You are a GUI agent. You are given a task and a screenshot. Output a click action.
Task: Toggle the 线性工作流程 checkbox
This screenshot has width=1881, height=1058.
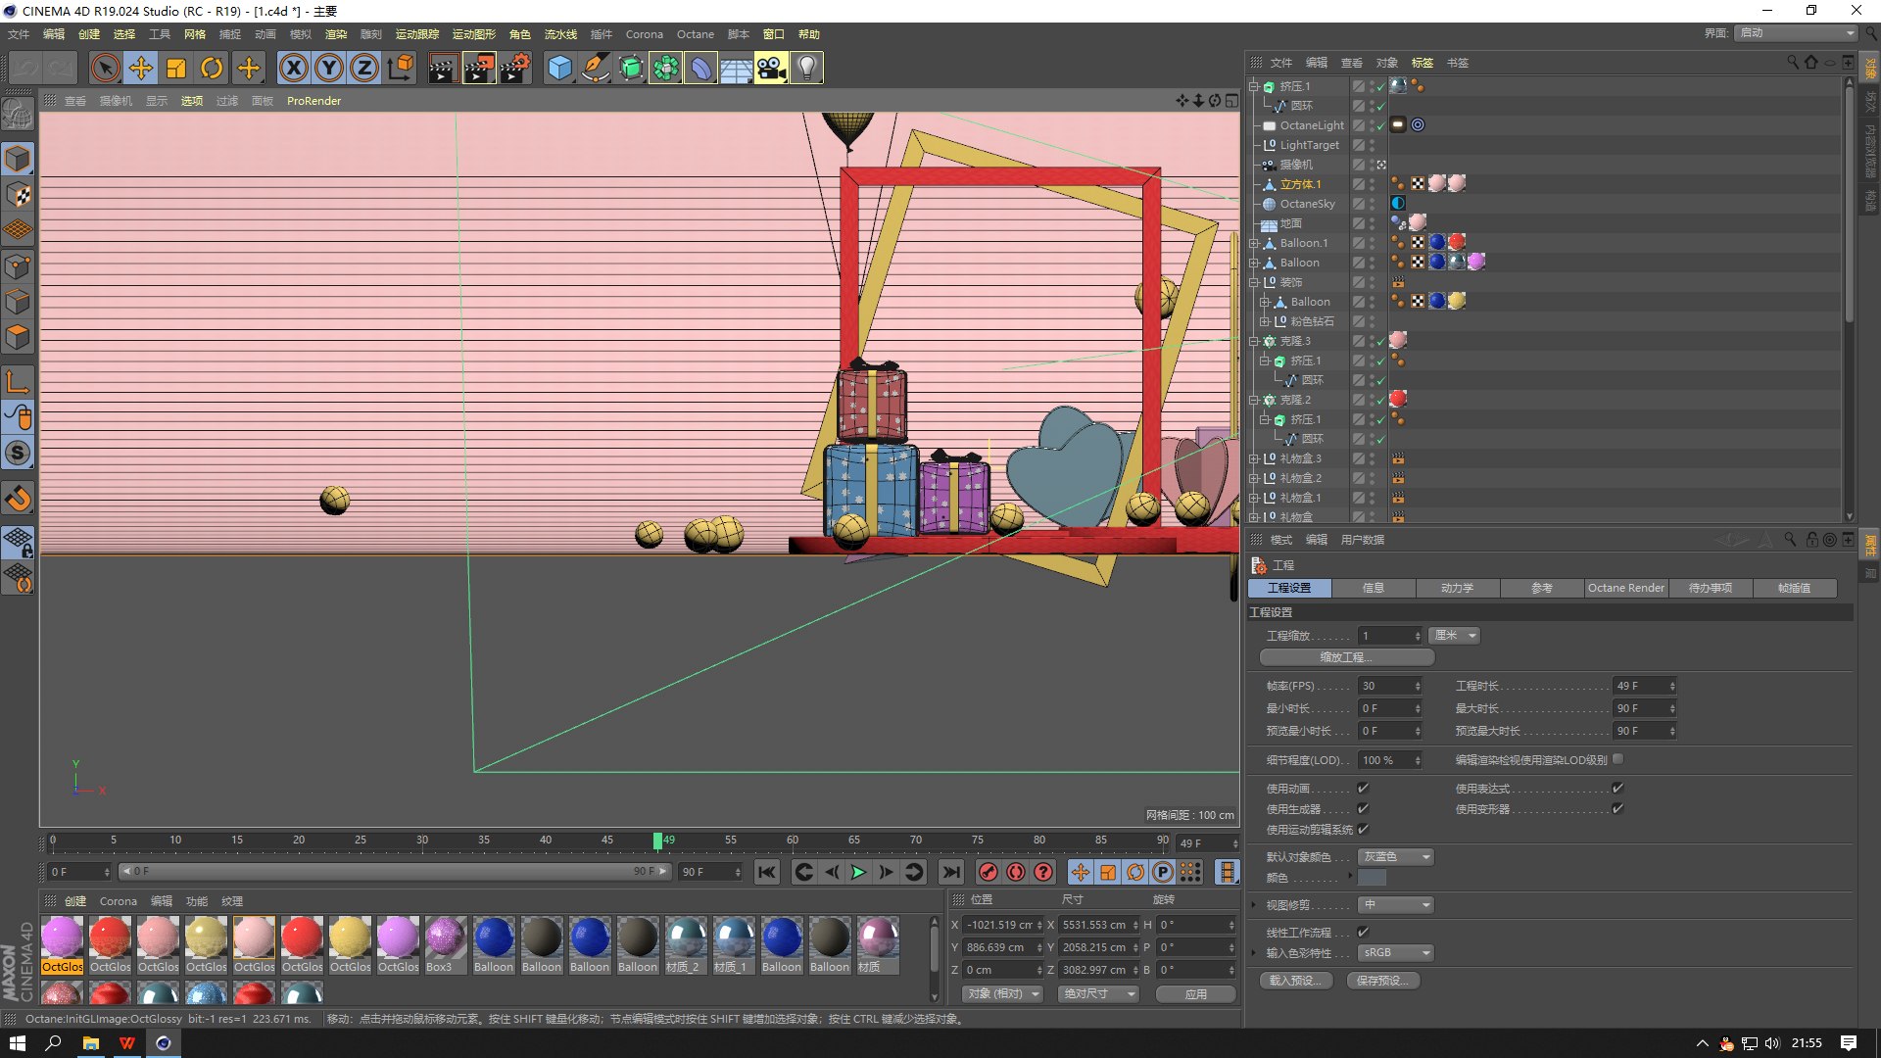[1363, 932]
